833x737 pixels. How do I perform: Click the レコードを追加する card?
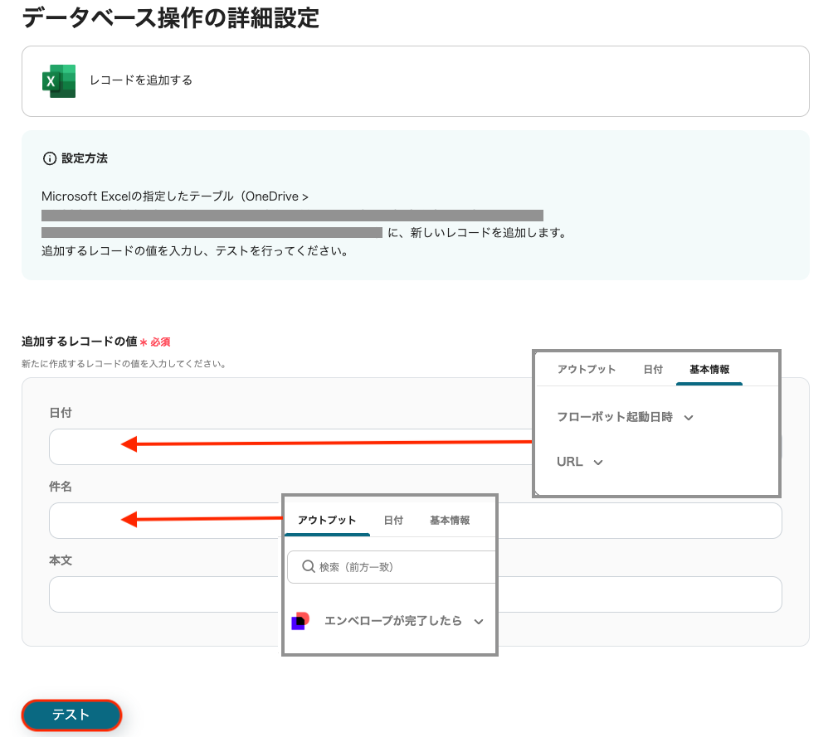[x=415, y=80]
